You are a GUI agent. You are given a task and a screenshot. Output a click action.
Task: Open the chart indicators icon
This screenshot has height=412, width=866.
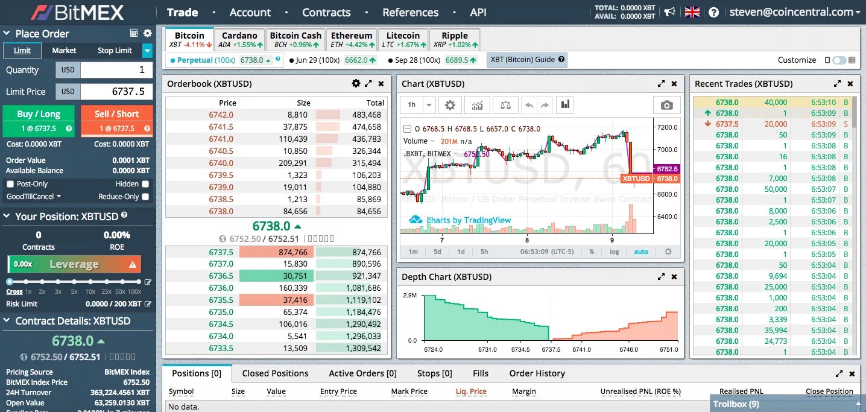tap(478, 105)
